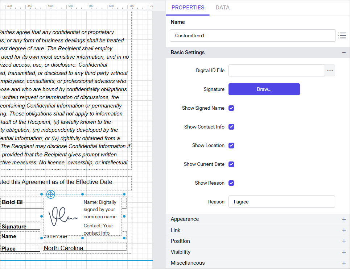
Task: Expand Miscellaneous settings
Action: click(343, 263)
